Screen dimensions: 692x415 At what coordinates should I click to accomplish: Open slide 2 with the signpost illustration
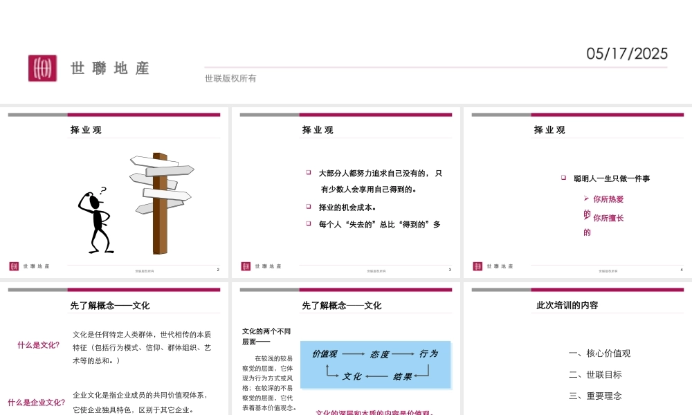[114, 193]
